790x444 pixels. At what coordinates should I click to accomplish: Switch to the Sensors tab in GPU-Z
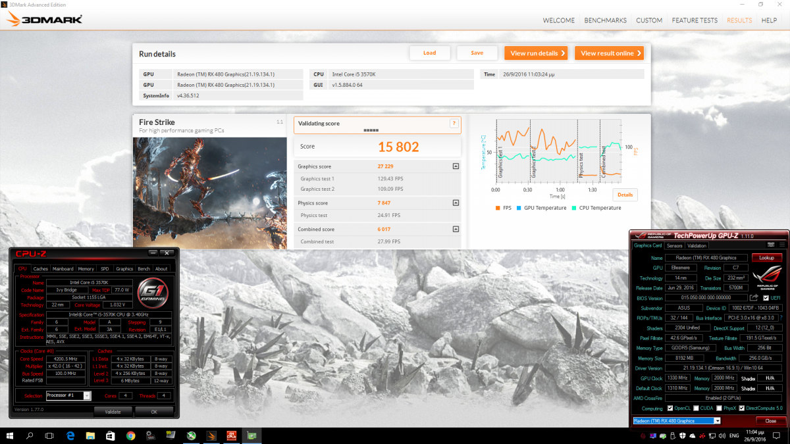point(675,246)
